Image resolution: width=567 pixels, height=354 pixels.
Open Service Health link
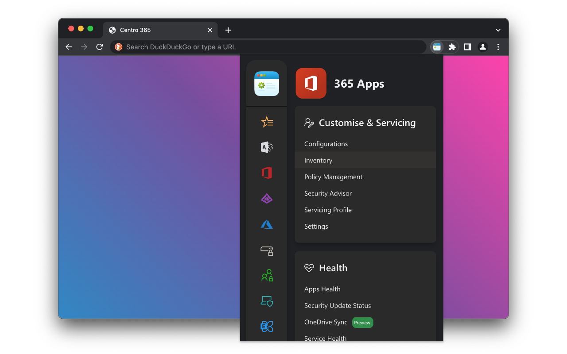point(326,339)
